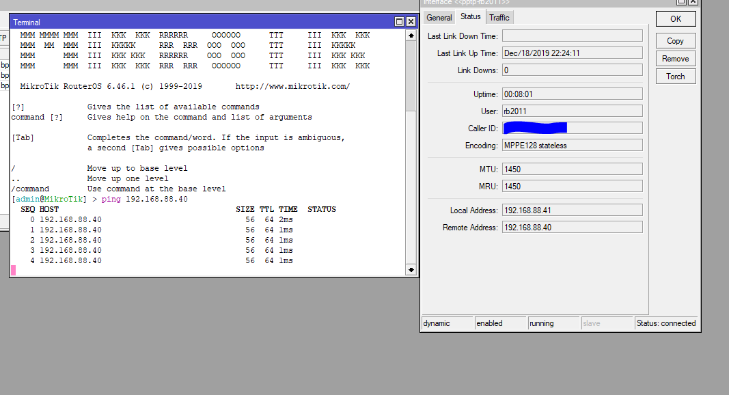Click the Remote Address field 192.168.88.40
The image size is (729, 395).
573,227
